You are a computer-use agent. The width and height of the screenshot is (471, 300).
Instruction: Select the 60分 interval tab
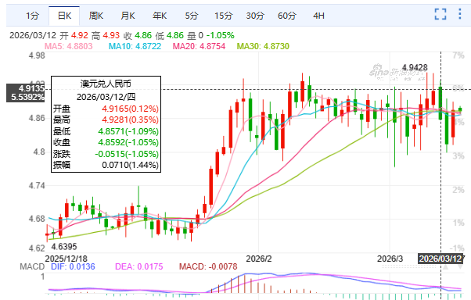(287, 16)
